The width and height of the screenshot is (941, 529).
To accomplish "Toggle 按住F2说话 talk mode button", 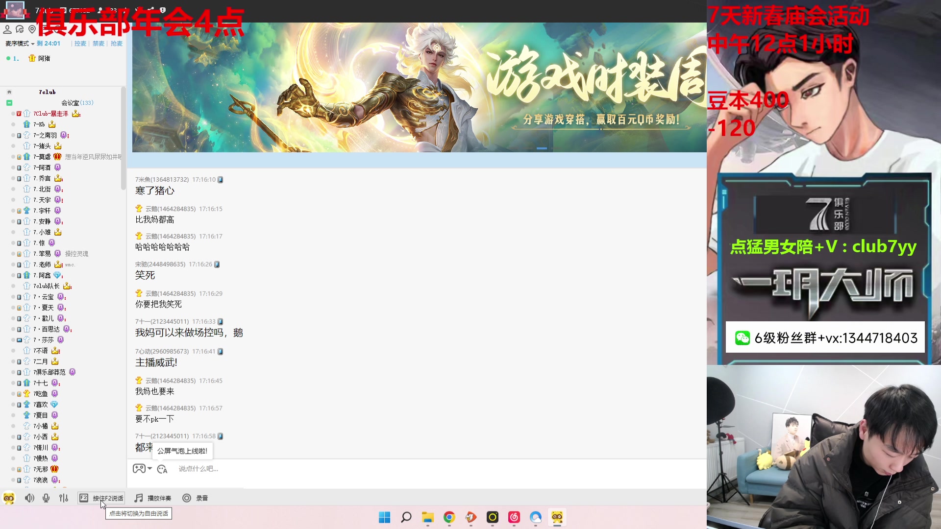I will pyautogui.click(x=101, y=498).
